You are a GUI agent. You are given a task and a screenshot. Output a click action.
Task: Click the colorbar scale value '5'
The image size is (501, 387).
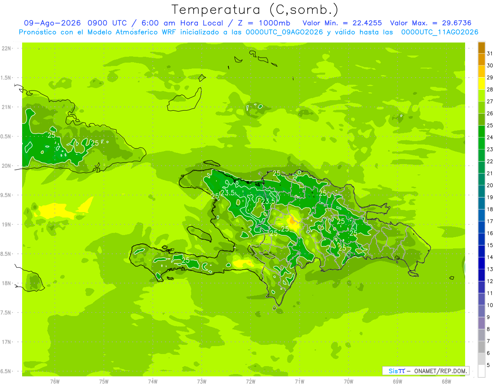point(488,365)
